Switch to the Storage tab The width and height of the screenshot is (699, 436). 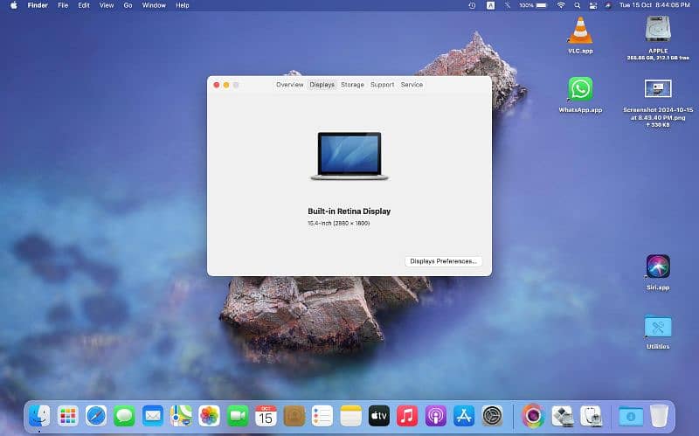[x=352, y=85]
